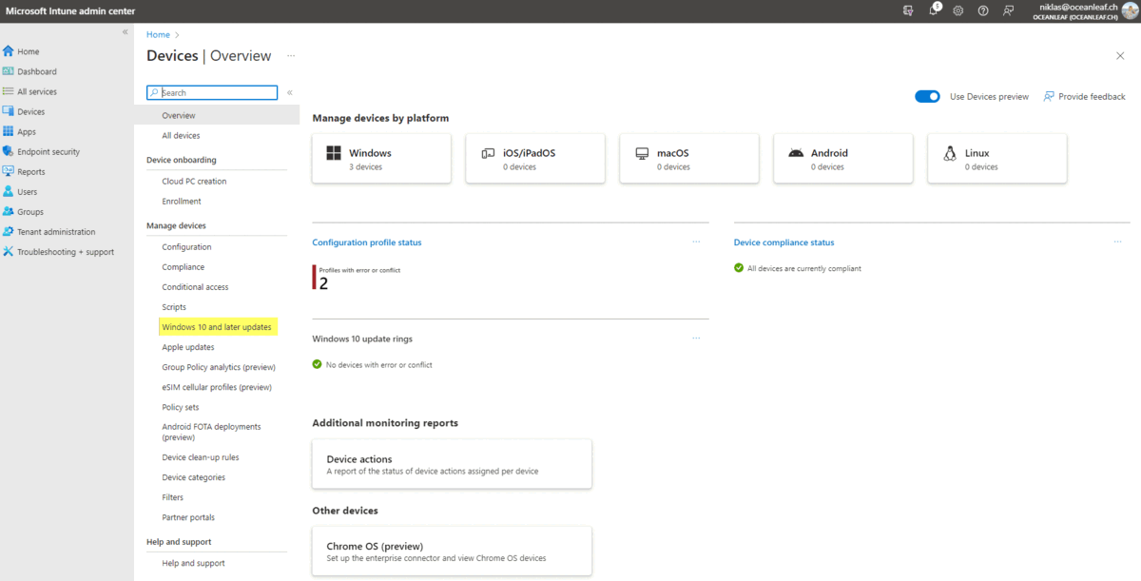Click the profiles with error count 2
The width and height of the screenshot is (1141, 581).
pyautogui.click(x=323, y=283)
